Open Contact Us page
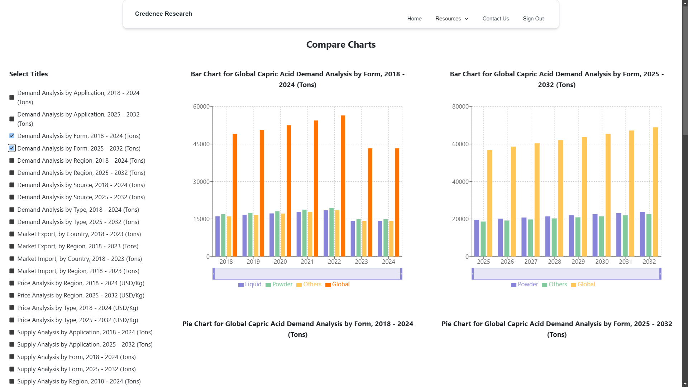Image resolution: width=688 pixels, height=387 pixels. [x=496, y=19]
